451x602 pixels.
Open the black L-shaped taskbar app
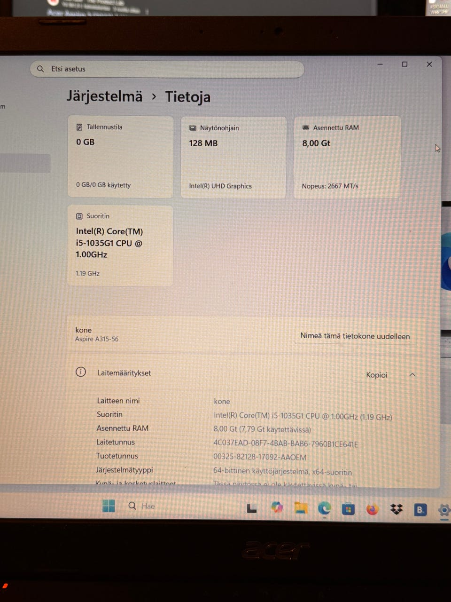[252, 507]
